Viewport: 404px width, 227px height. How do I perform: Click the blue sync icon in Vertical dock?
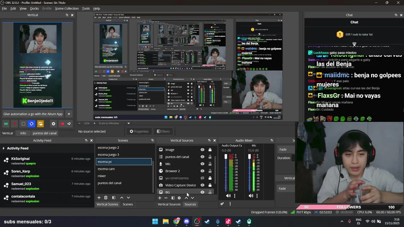[32, 124]
